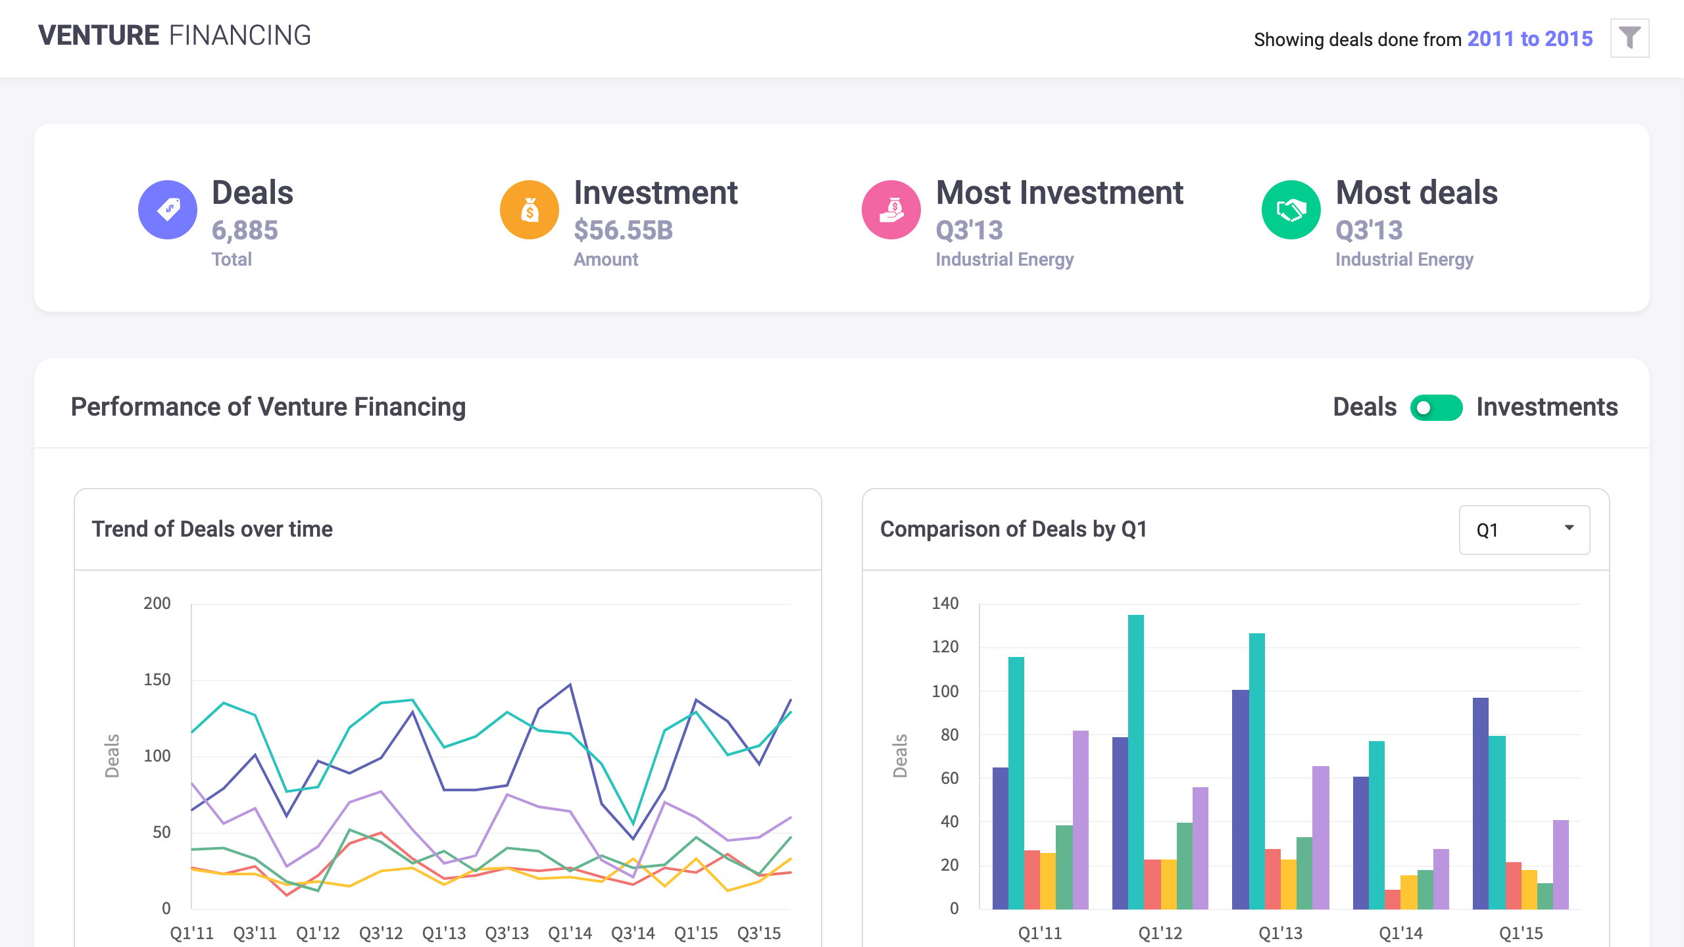This screenshot has width=1684, height=947.
Task: Select the Investments label by the toggle
Action: [x=1547, y=407]
